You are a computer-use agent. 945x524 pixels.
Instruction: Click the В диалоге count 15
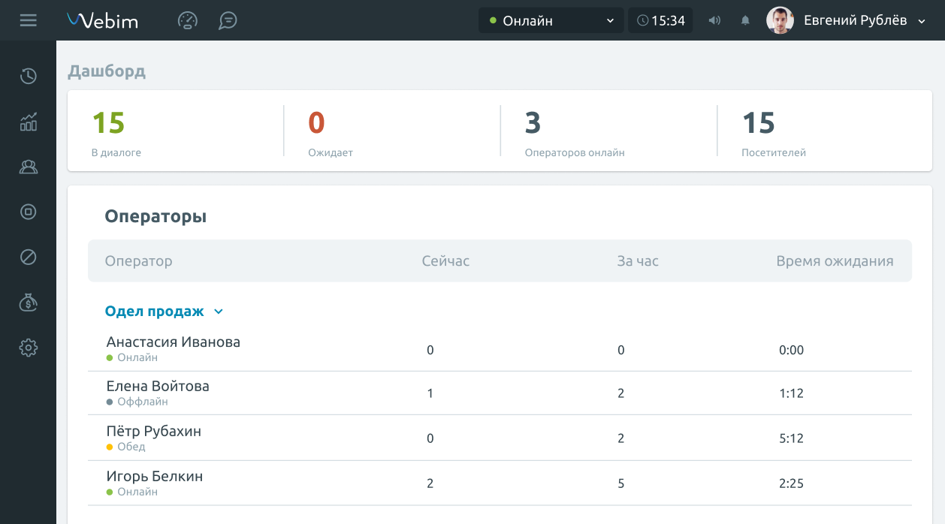point(108,122)
